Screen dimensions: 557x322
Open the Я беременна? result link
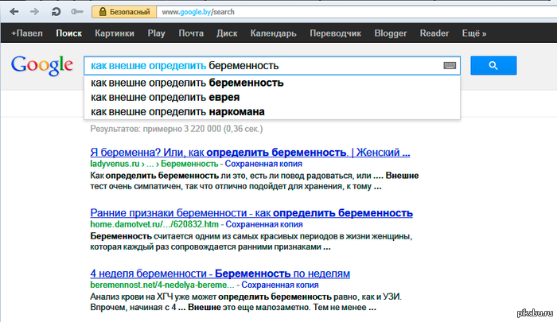coord(250,151)
